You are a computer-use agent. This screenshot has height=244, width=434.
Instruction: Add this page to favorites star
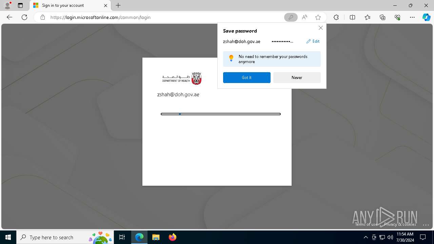point(318,17)
